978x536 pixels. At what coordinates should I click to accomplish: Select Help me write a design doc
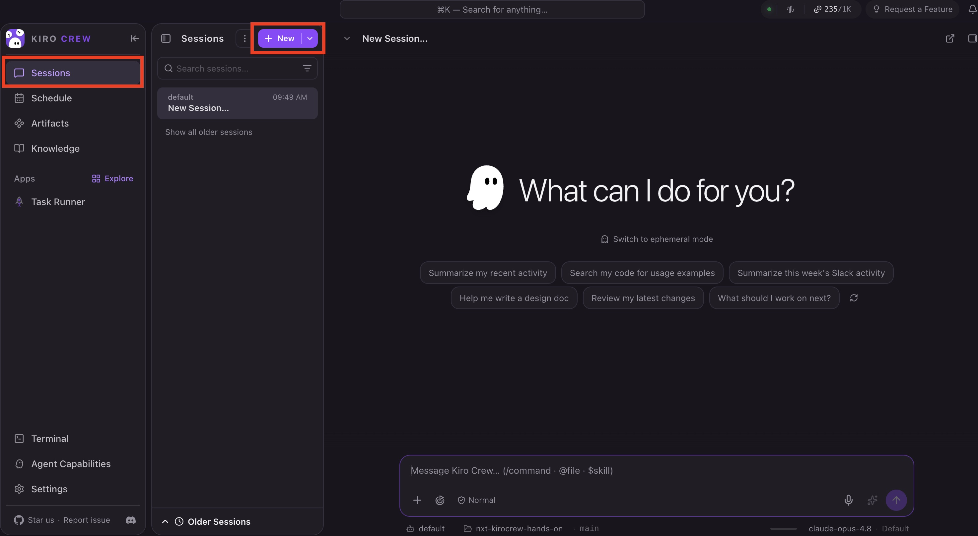[x=514, y=298]
